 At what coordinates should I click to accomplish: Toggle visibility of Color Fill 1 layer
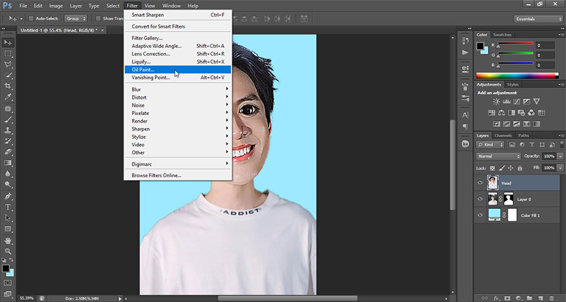480,215
